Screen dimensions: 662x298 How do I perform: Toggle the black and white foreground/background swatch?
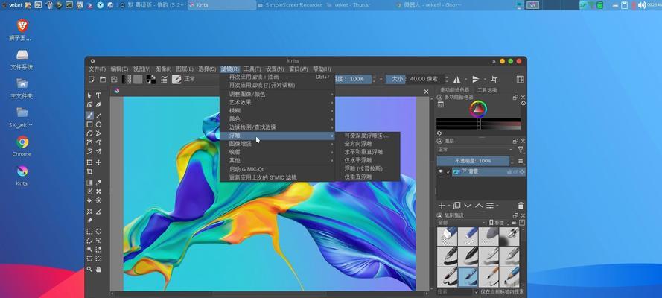coord(150,80)
